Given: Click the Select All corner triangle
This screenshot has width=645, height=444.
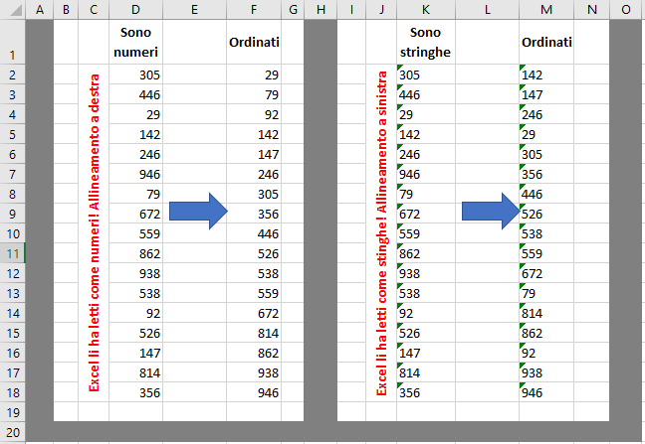Looking at the screenshot, I should coord(12,10).
